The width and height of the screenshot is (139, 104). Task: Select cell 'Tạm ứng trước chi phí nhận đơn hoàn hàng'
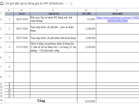pyautogui.click(x=54, y=38)
